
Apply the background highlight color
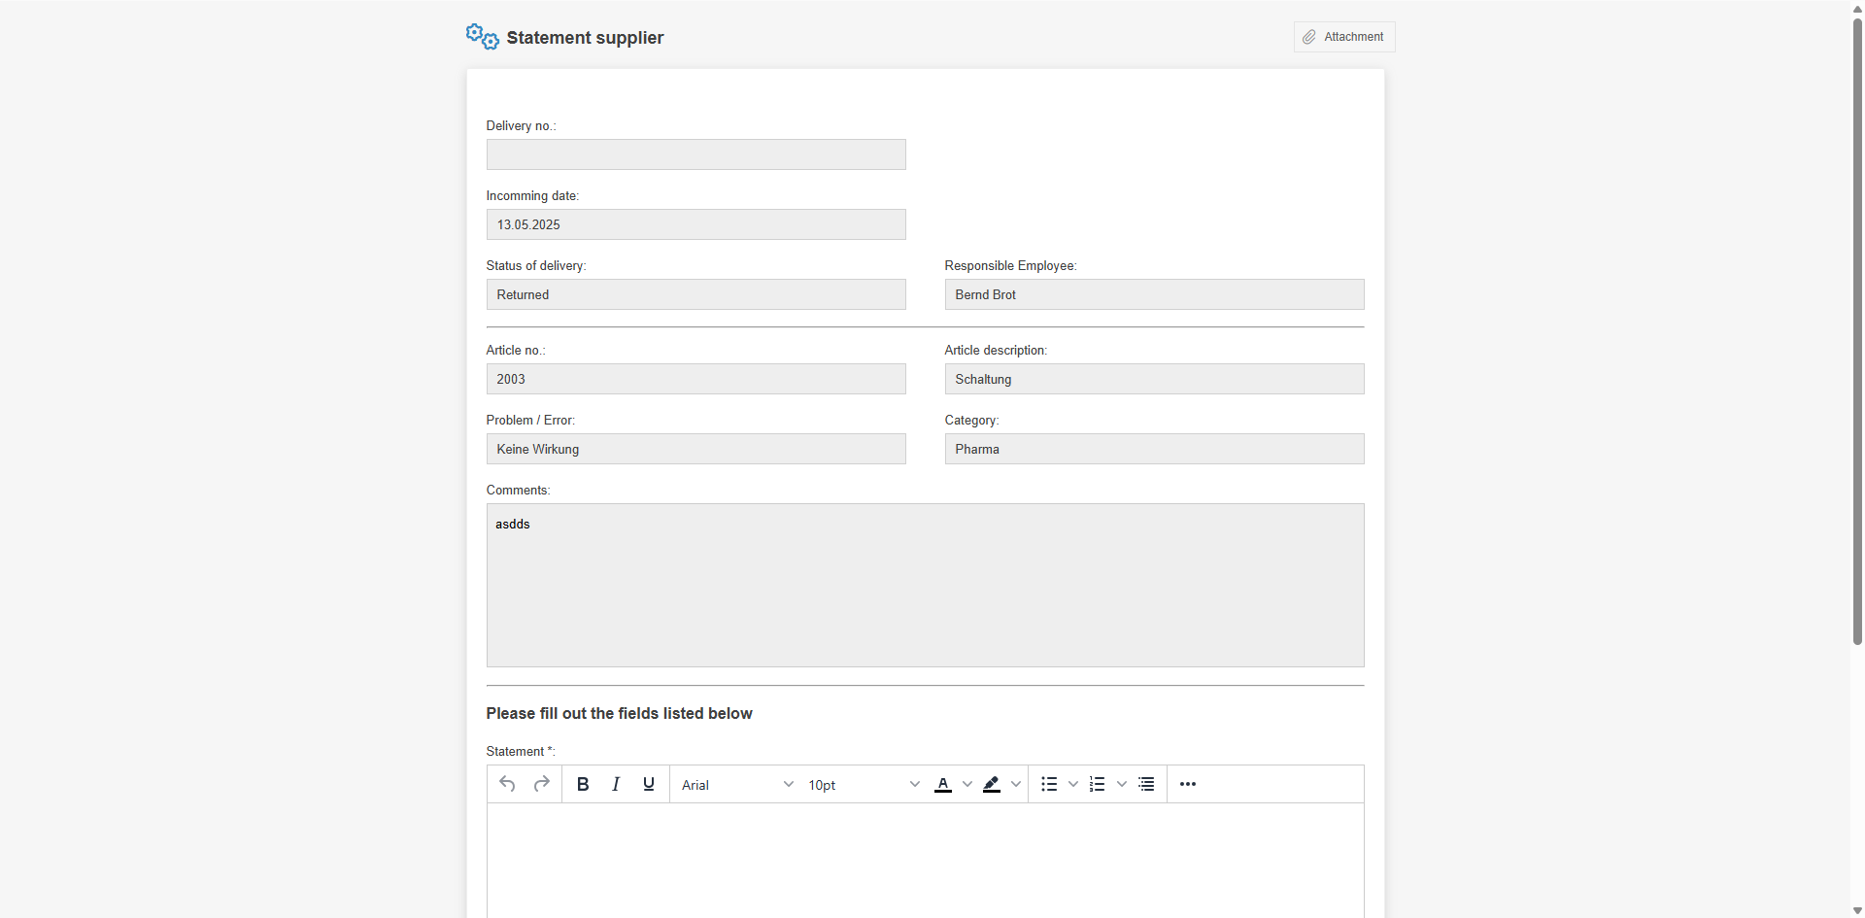pos(992,784)
